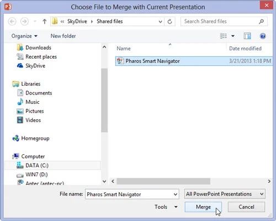Click the horizontal scrollbar right arrow
The width and height of the screenshot is (276, 221).
tap(269, 181)
